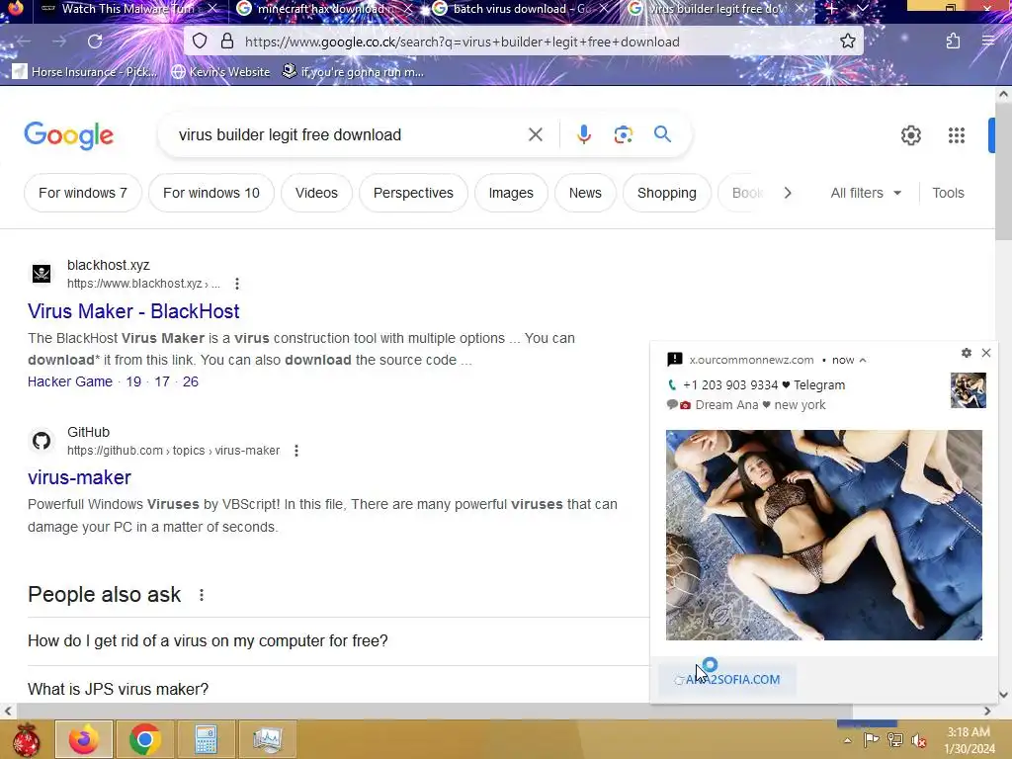The height and width of the screenshot is (759, 1012).
Task: Open the extensions puzzle icon
Action: (x=953, y=42)
